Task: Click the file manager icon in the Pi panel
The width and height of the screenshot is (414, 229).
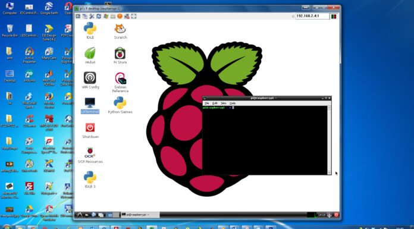Action: tap(87, 215)
